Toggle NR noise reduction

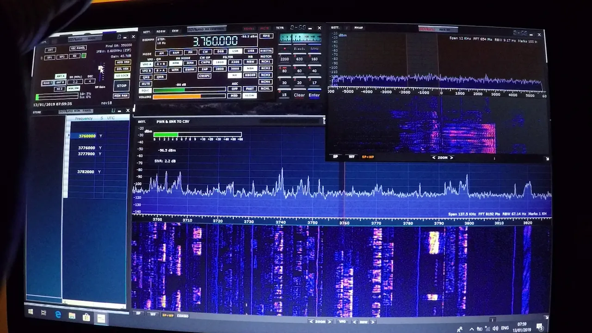[x=234, y=75]
